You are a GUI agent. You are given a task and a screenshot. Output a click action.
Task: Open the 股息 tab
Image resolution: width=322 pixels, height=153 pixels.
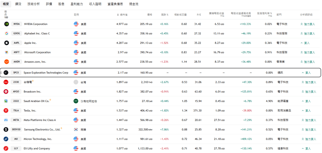[x=62, y=4]
